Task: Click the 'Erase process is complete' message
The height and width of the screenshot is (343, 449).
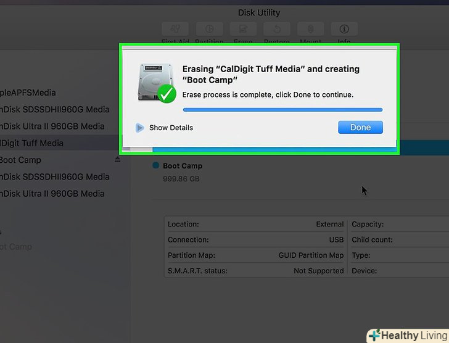Action: tap(268, 95)
